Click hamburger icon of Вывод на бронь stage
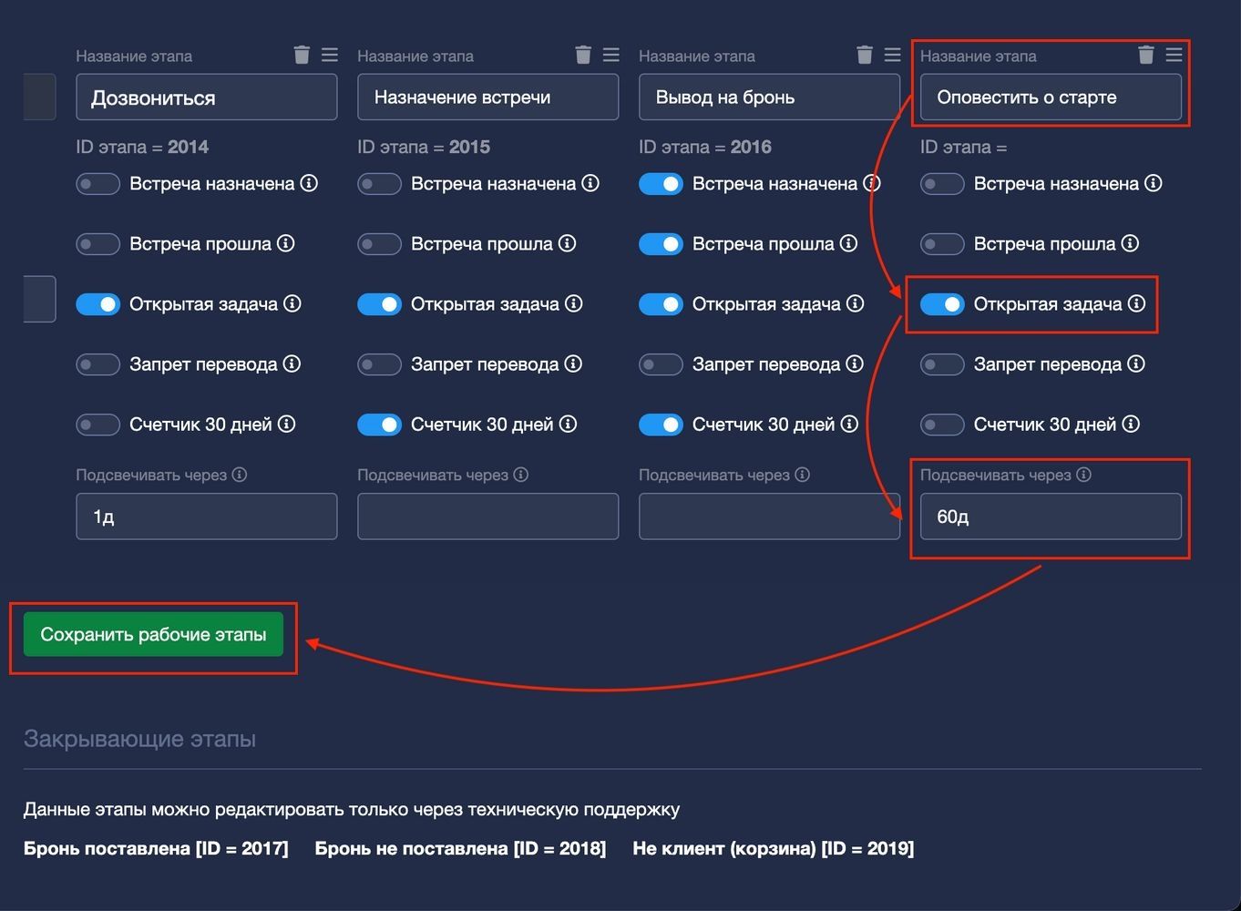 coord(893,56)
